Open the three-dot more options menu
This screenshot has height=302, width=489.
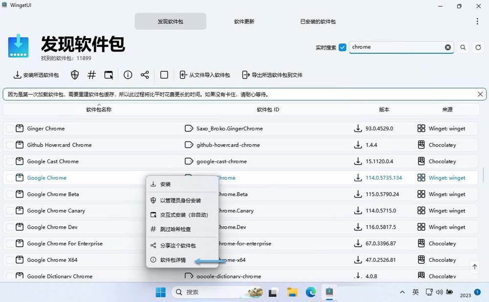pyautogui.click(x=477, y=21)
